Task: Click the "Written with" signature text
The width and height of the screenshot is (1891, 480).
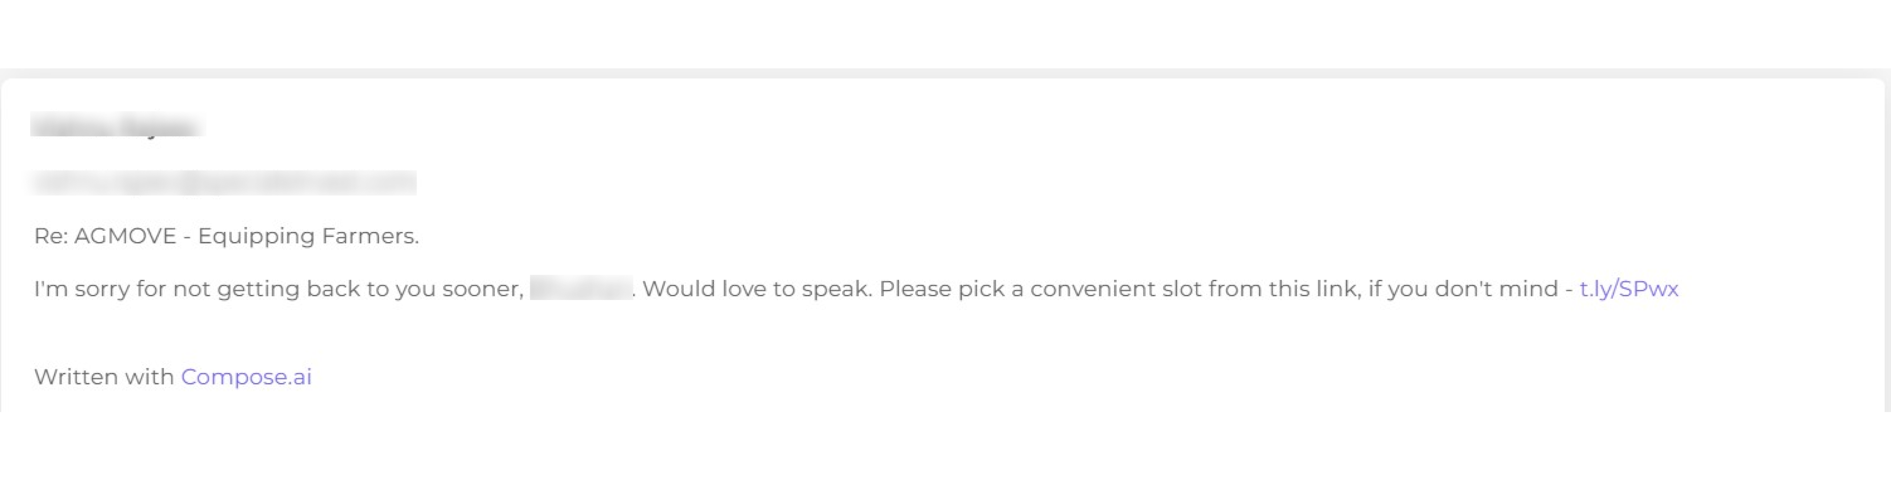Action: click(x=104, y=377)
